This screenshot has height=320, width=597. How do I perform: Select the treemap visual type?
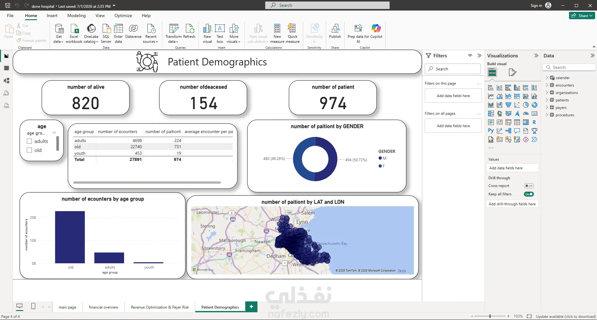(x=491, y=113)
